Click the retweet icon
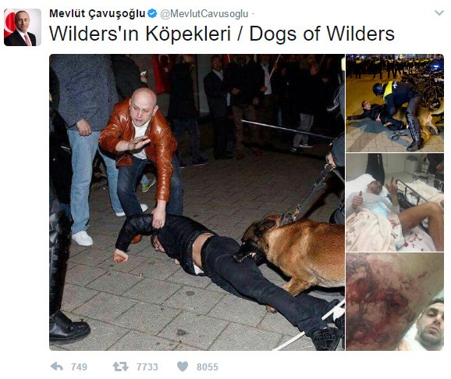451x379 pixels. point(120,366)
